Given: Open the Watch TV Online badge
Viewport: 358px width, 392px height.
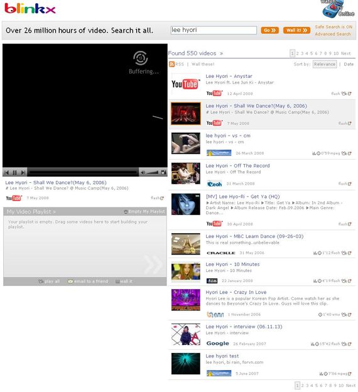Looking at the screenshot, I should [339, 9].
